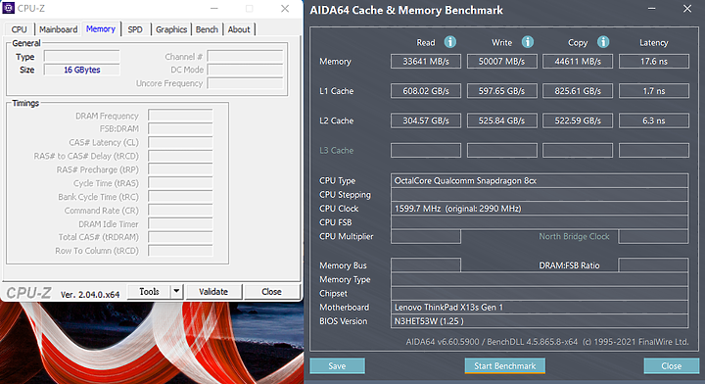Click the CPU Type Snapdragon 8cx field
The height and width of the screenshot is (384, 705).
tap(540, 181)
